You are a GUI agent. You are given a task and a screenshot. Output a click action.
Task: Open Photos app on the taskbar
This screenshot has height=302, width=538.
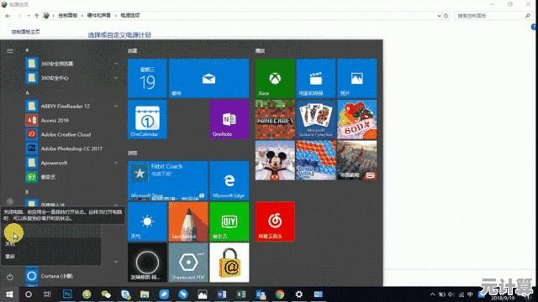tap(203, 294)
